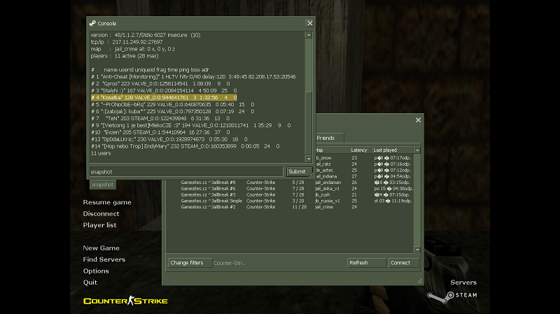Sort servers by Map column

click(332, 150)
